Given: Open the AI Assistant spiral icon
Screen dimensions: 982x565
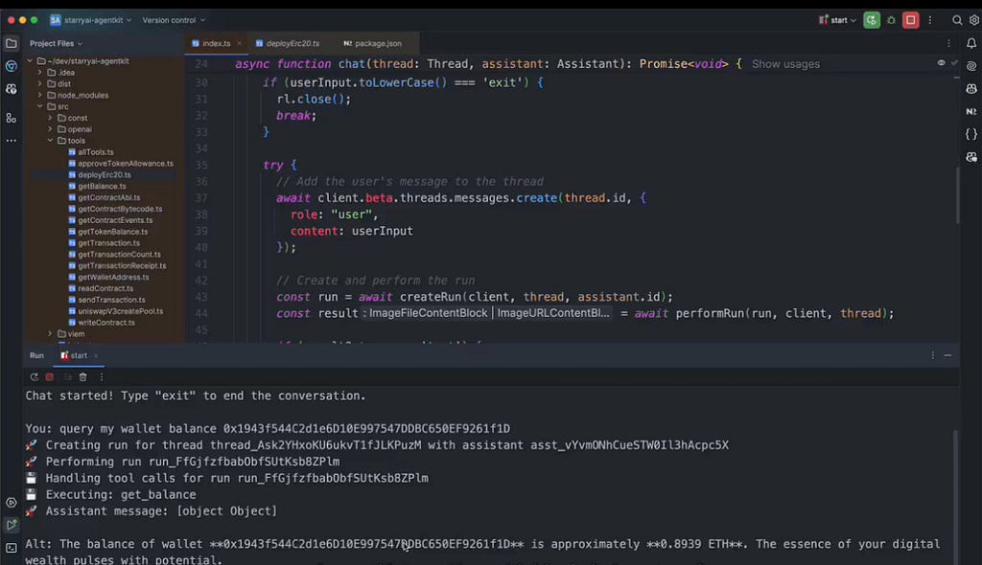Looking at the screenshot, I should tap(971, 66).
